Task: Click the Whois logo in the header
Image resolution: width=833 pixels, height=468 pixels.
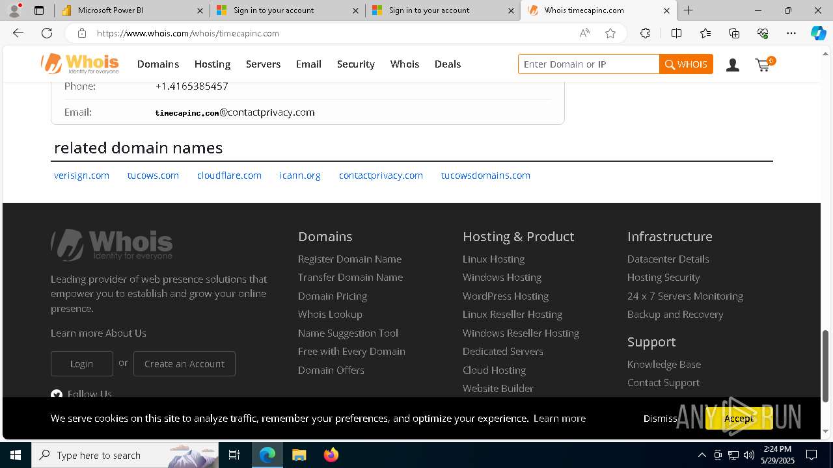Action: (x=80, y=64)
